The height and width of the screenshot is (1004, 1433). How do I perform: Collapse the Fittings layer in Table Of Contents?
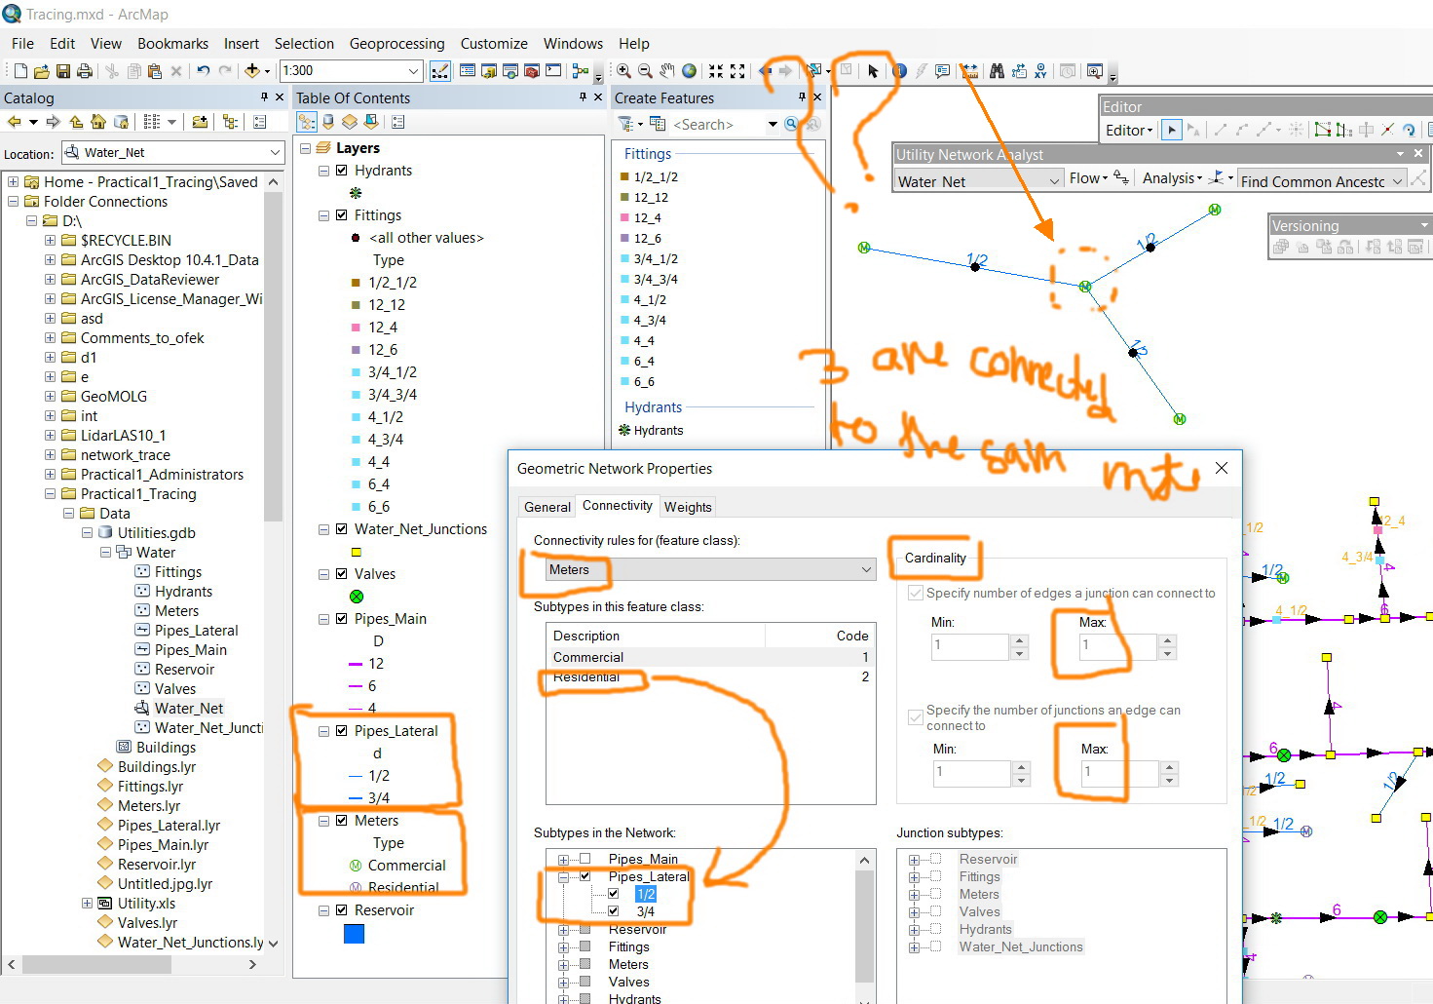point(324,215)
